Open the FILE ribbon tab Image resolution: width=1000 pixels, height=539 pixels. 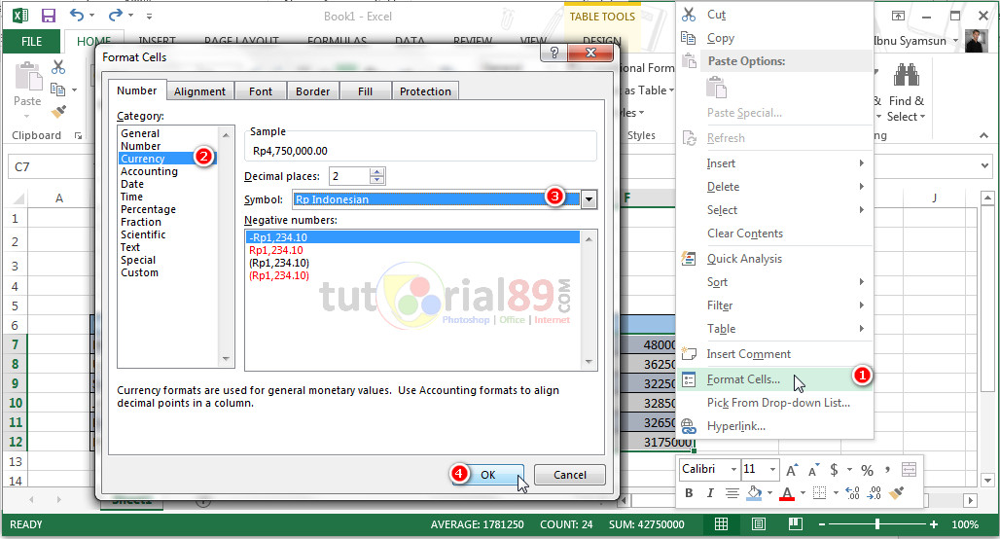(32, 42)
